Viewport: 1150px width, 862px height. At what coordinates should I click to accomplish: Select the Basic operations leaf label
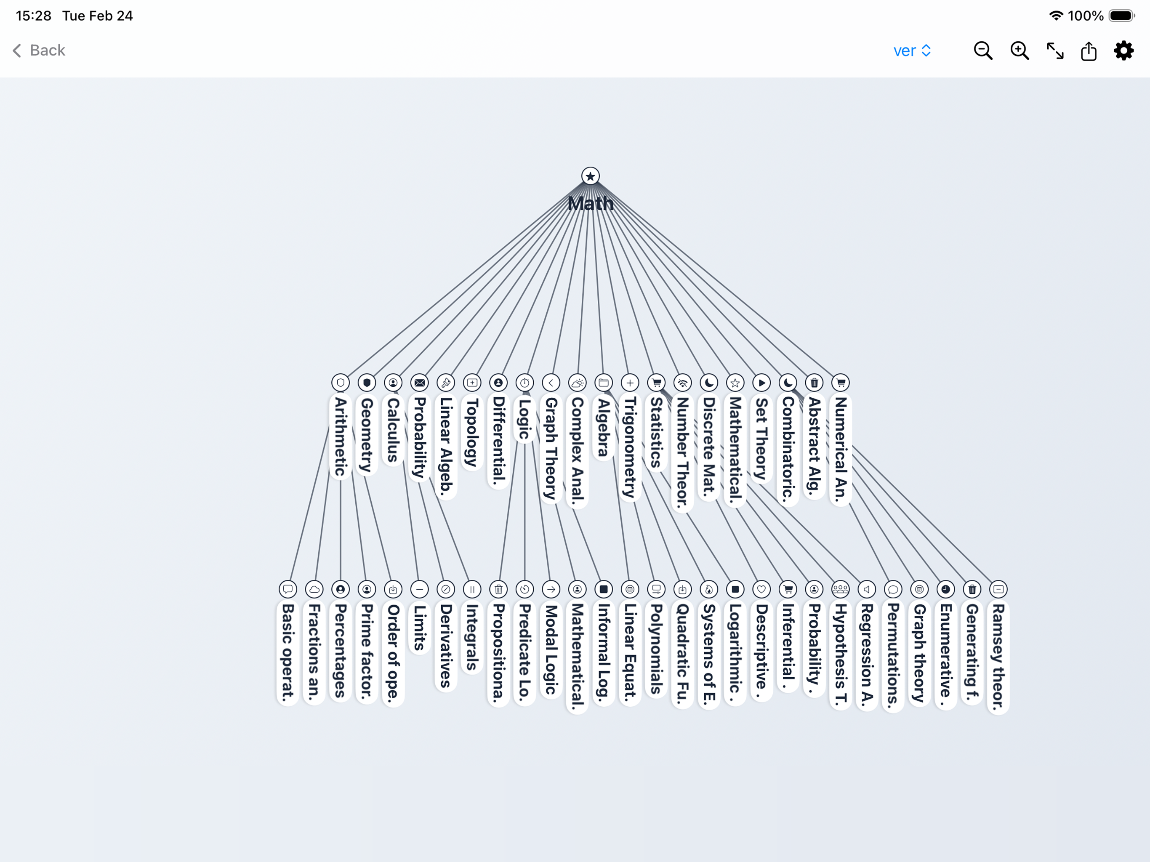287,652
